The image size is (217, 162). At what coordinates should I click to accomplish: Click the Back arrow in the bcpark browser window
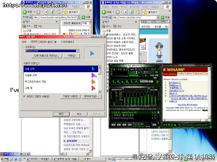(25, 12)
